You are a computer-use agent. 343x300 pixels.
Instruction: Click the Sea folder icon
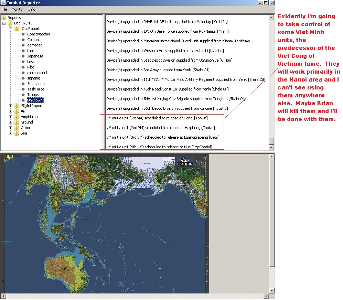point(17,133)
